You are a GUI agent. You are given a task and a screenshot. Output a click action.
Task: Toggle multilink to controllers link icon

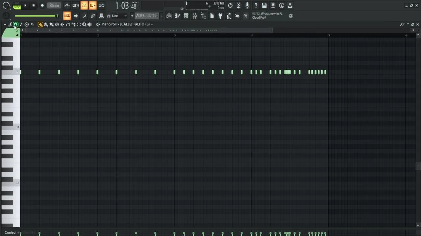pyautogui.click(x=93, y=16)
